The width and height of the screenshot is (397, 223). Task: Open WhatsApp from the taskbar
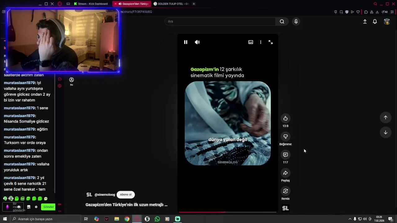(x=157, y=219)
